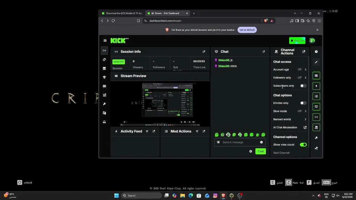
Task: Open the AI Chat Moderation link
Action: pyautogui.click(x=290, y=127)
